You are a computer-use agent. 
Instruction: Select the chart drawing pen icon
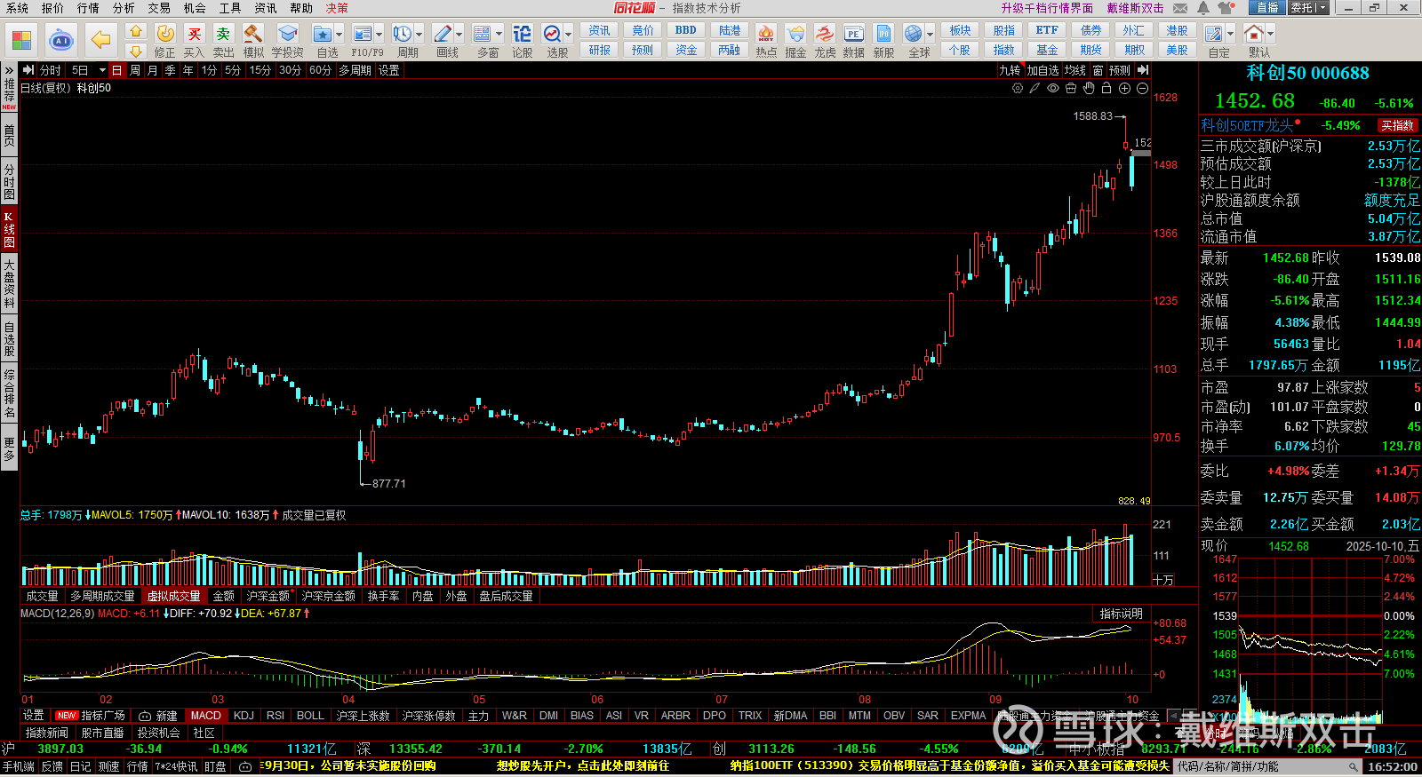pyautogui.click(x=1035, y=88)
